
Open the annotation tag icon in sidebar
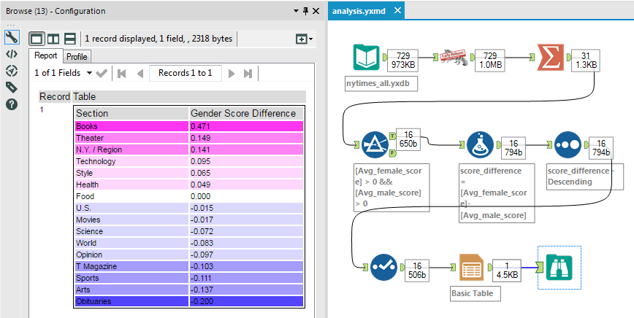pyautogui.click(x=11, y=88)
